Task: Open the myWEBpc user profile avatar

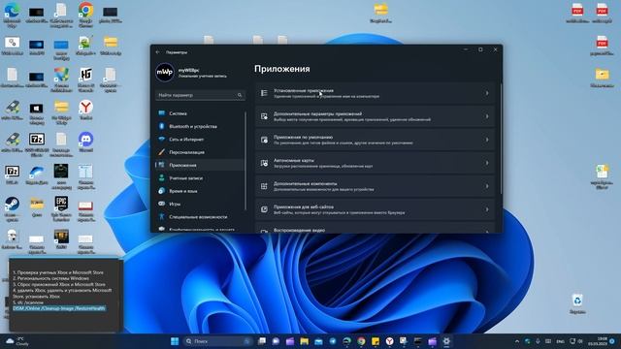Action: click(165, 73)
